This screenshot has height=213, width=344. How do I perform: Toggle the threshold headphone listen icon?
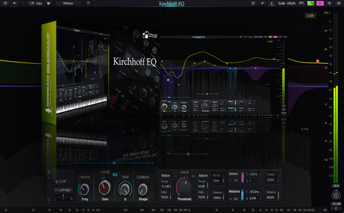coord(175,176)
